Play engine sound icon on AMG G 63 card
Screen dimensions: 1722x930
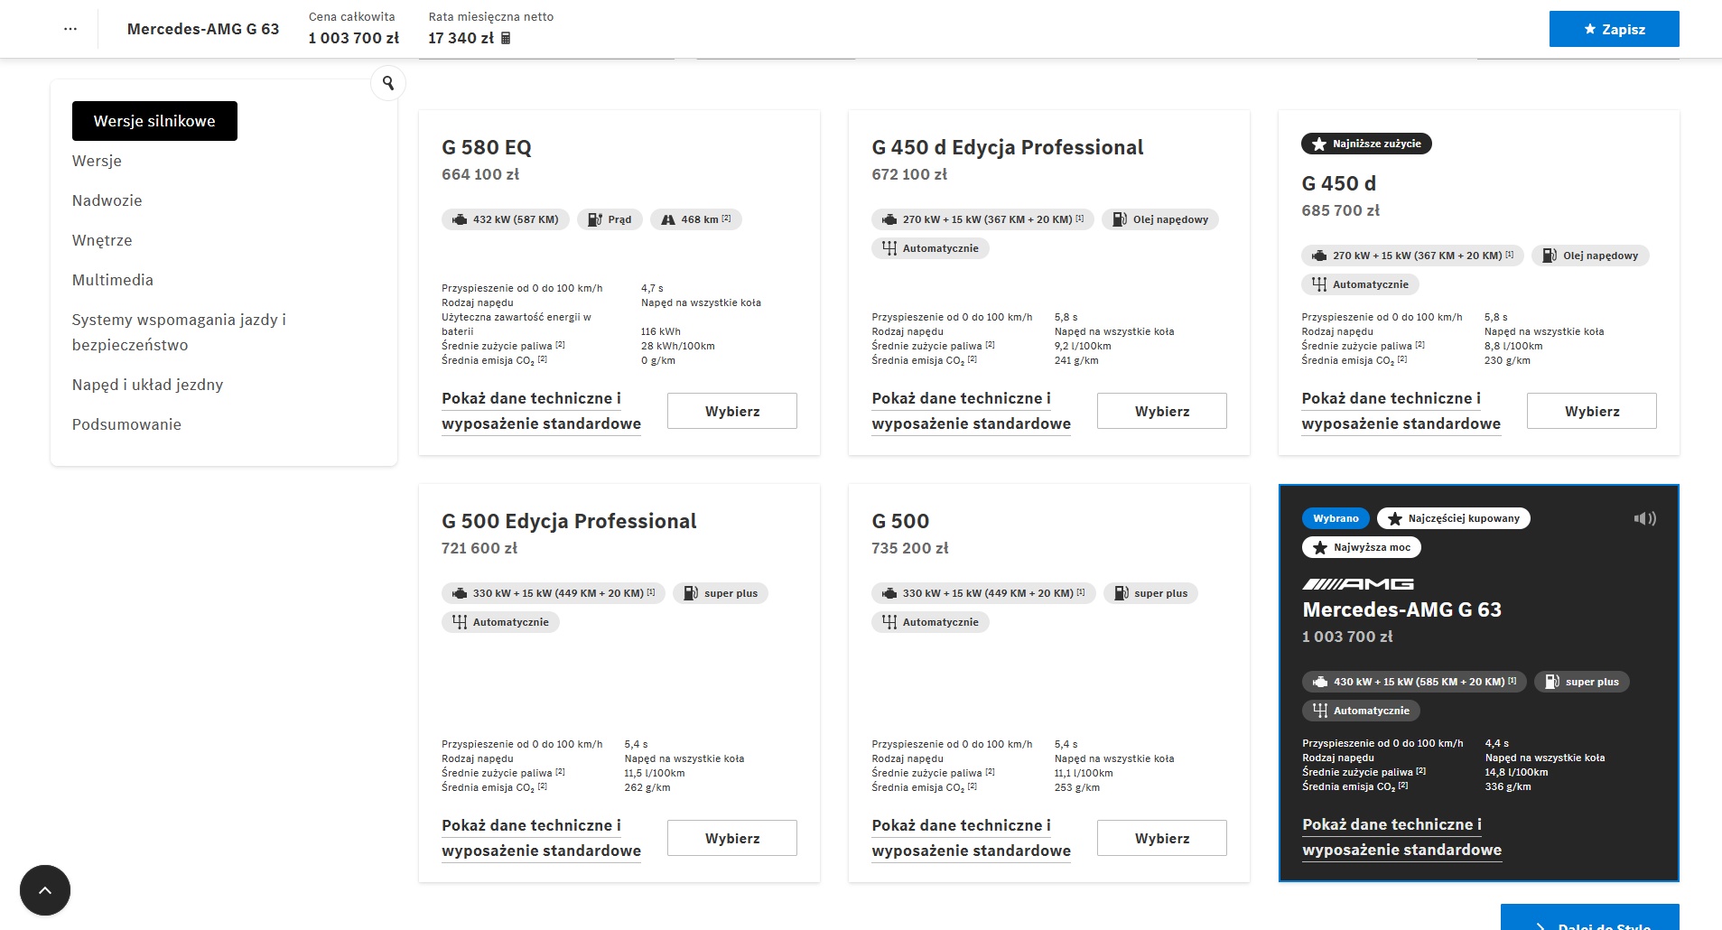click(x=1645, y=518)
